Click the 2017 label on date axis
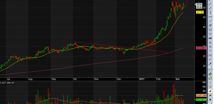The width and height of the screenshot is (214, 104). [x=142, y=79]
